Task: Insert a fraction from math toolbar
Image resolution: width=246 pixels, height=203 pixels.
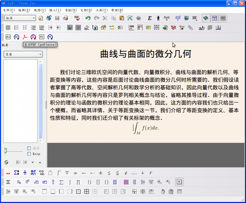Action: pos(53,182)
